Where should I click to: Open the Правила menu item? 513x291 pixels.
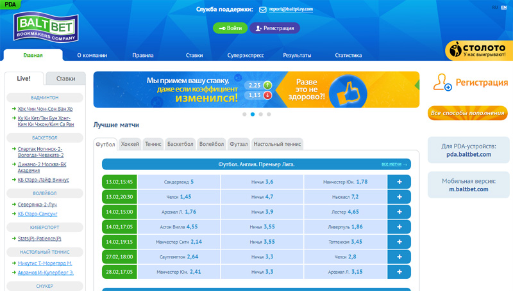pyautogui.click(x=142, y=56)
